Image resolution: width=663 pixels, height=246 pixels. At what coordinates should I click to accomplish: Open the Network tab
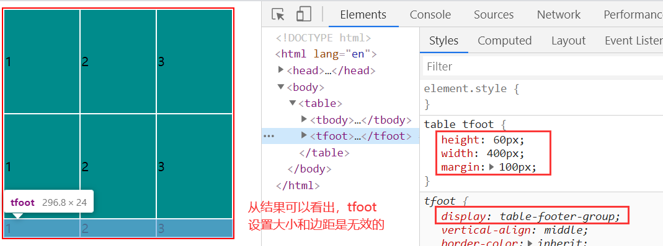coord(559,15)
